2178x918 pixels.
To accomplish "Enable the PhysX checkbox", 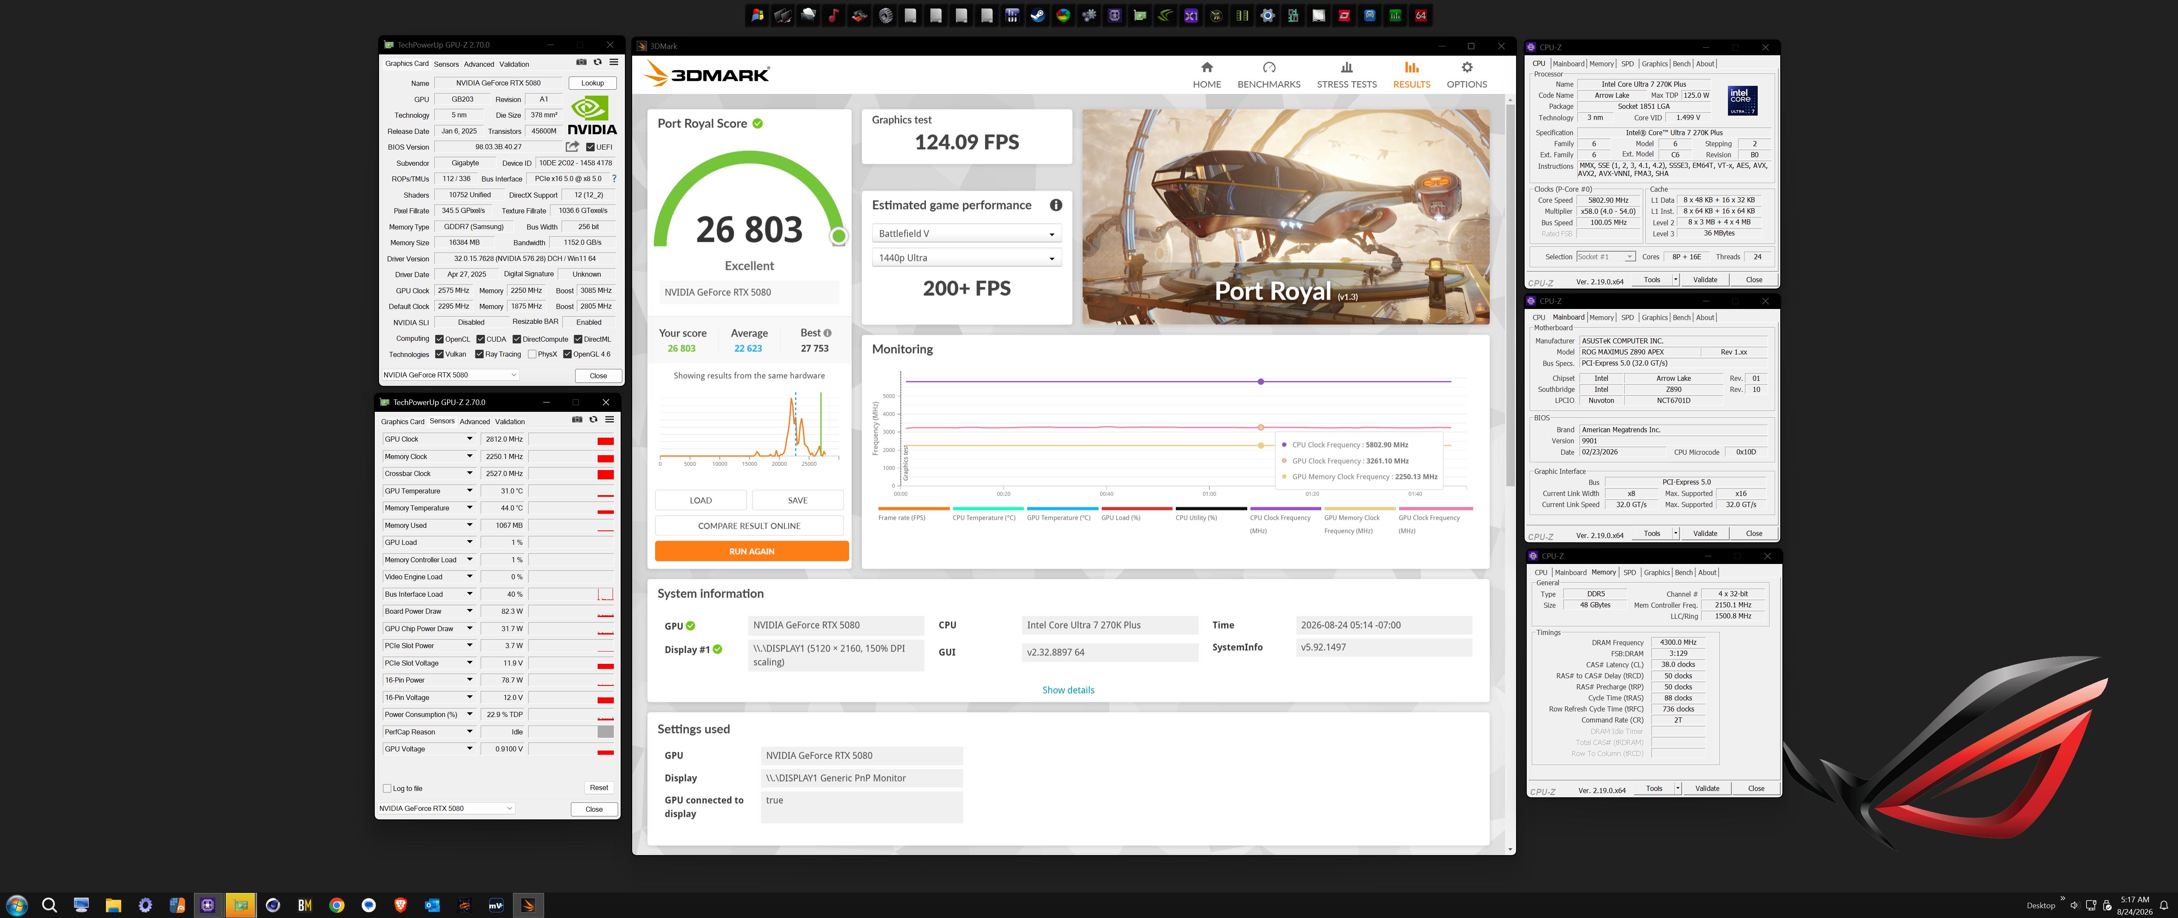I will (x=532, y=355).
